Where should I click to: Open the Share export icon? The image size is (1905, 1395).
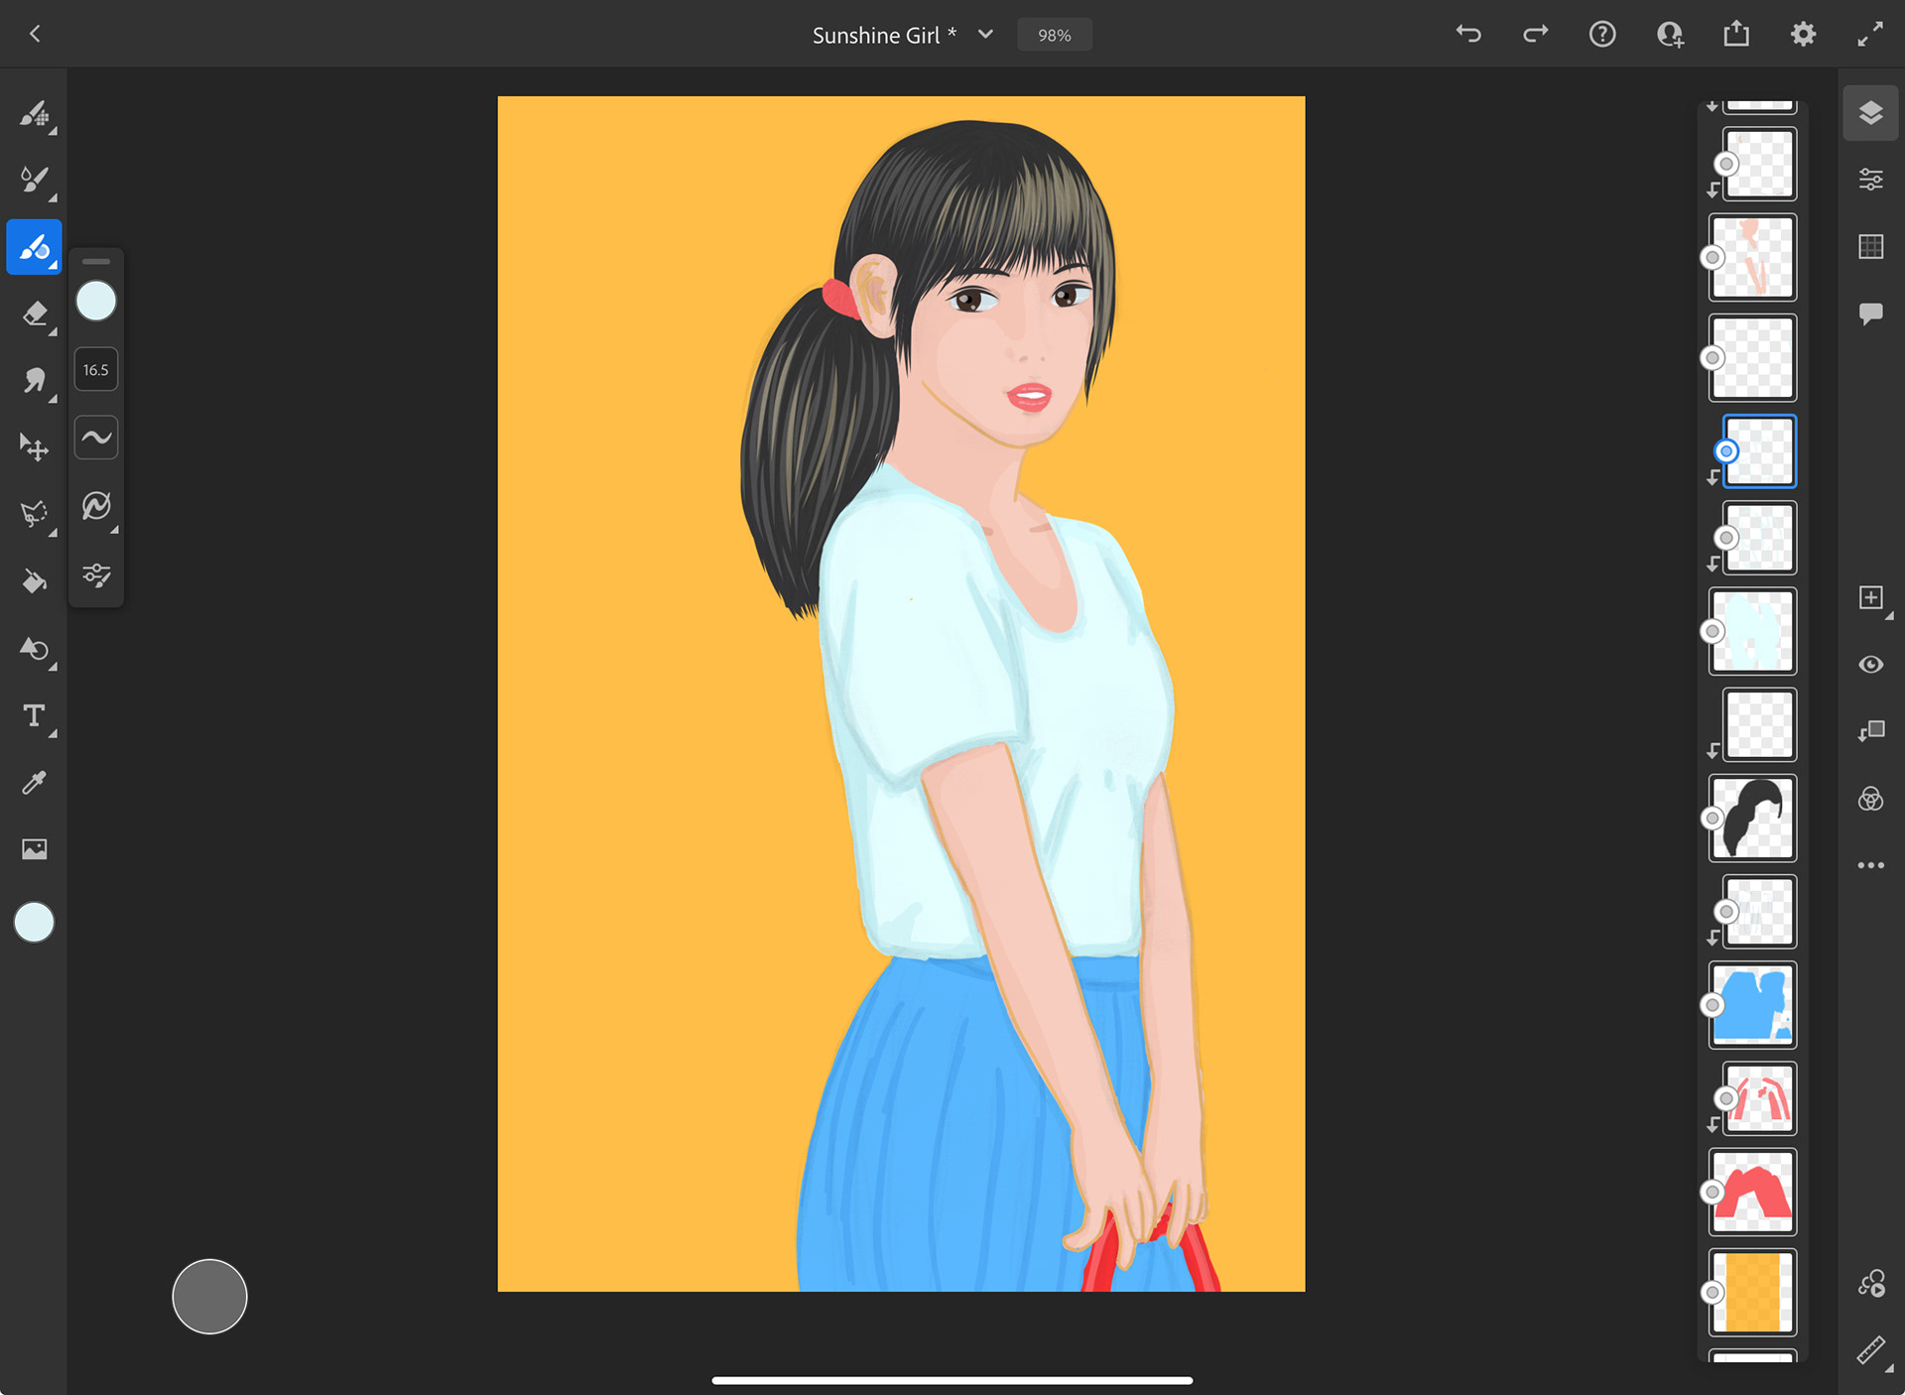(x=1736, y=35)
